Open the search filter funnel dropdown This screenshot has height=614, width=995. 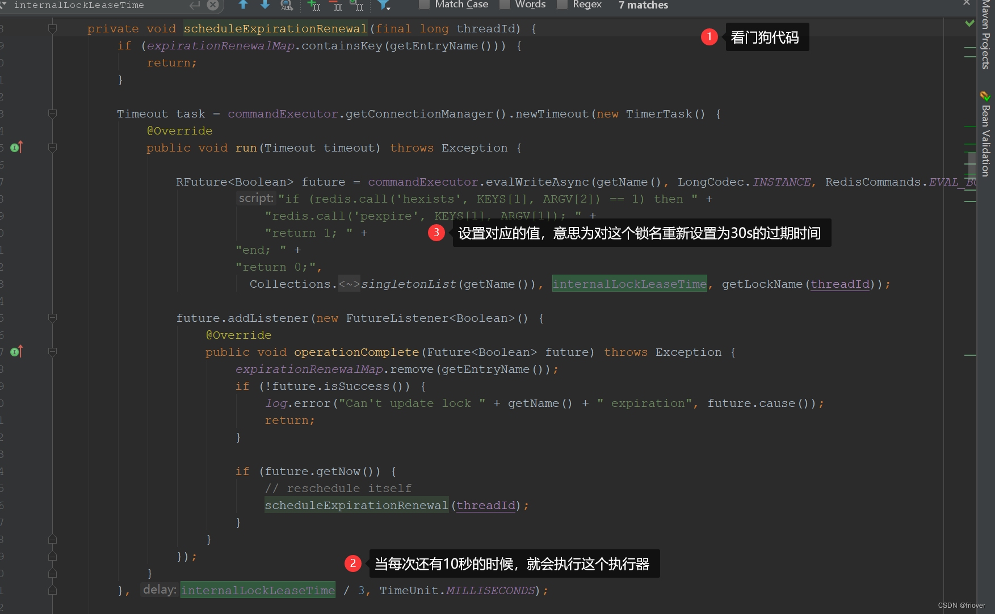[x=384, y=5]
